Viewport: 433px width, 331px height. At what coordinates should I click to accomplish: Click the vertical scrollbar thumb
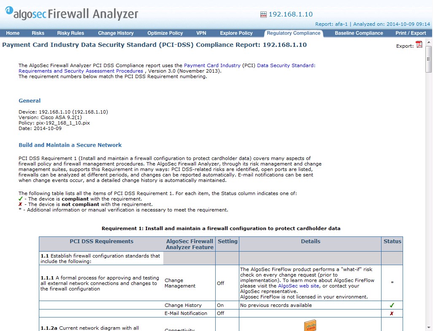pos(429,59)
